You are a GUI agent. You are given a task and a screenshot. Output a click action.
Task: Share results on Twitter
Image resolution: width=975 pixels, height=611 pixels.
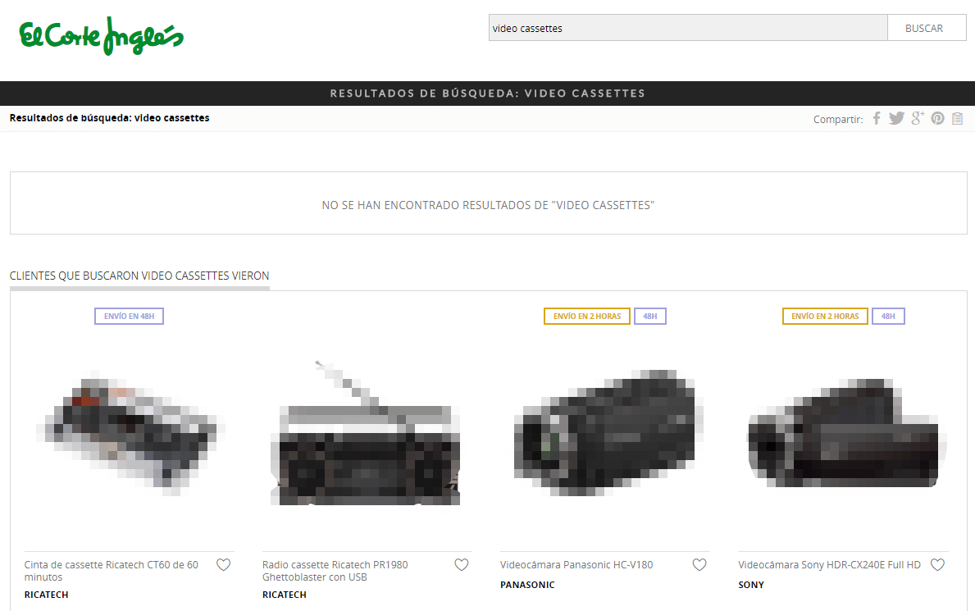pyautogui.click(x=896, y=118)
